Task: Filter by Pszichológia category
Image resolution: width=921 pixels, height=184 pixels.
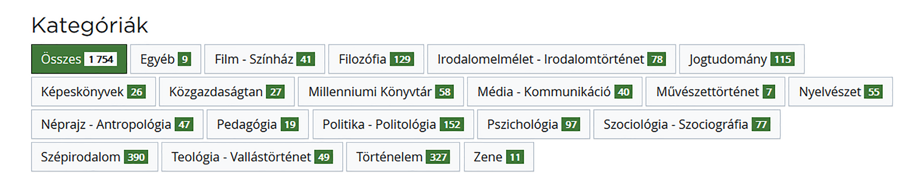Action: pyautogui.click(x=534, y=124)
